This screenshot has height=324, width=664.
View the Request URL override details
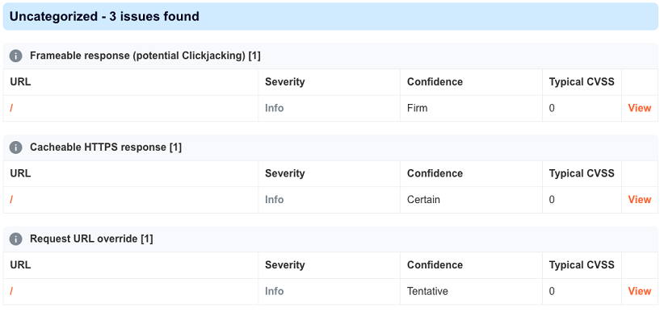[639, 292]
